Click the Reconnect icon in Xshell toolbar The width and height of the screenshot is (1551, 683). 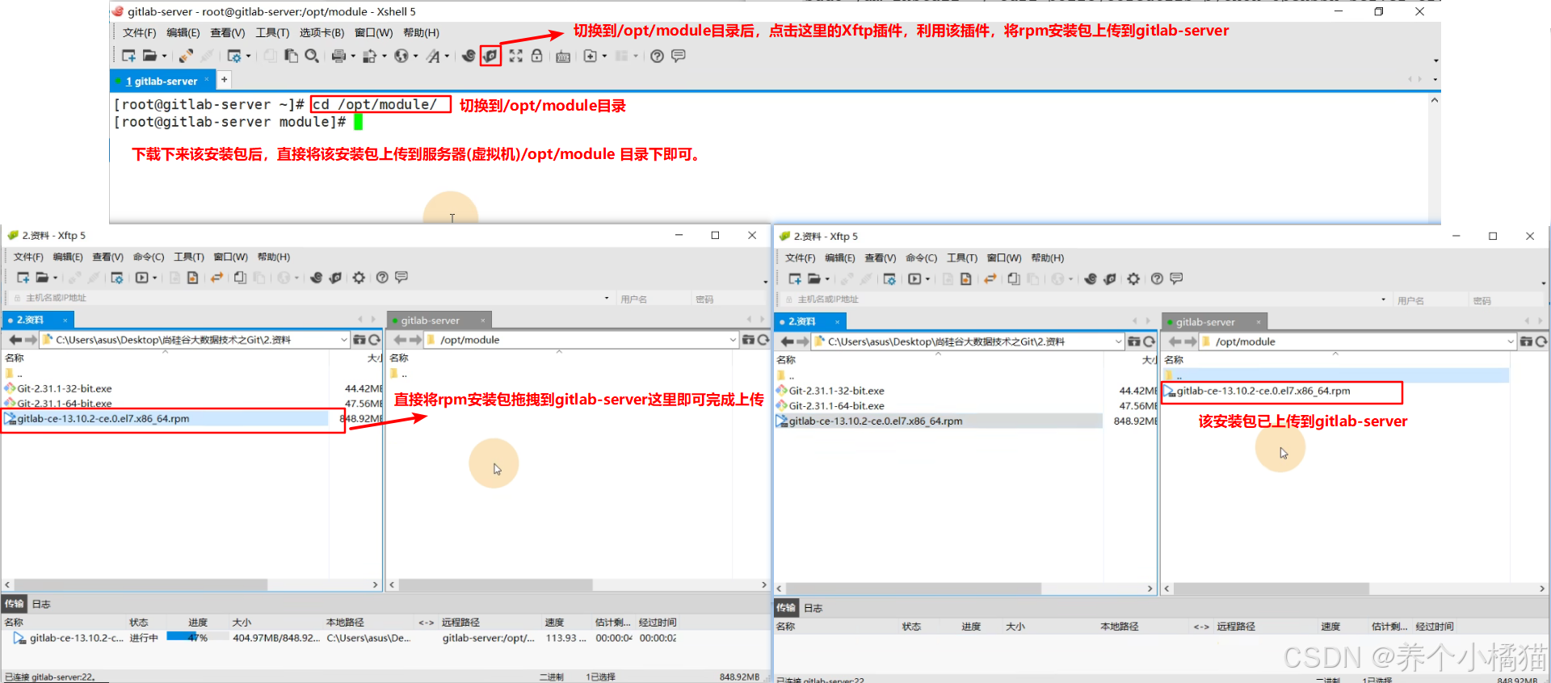click(186, 56)
